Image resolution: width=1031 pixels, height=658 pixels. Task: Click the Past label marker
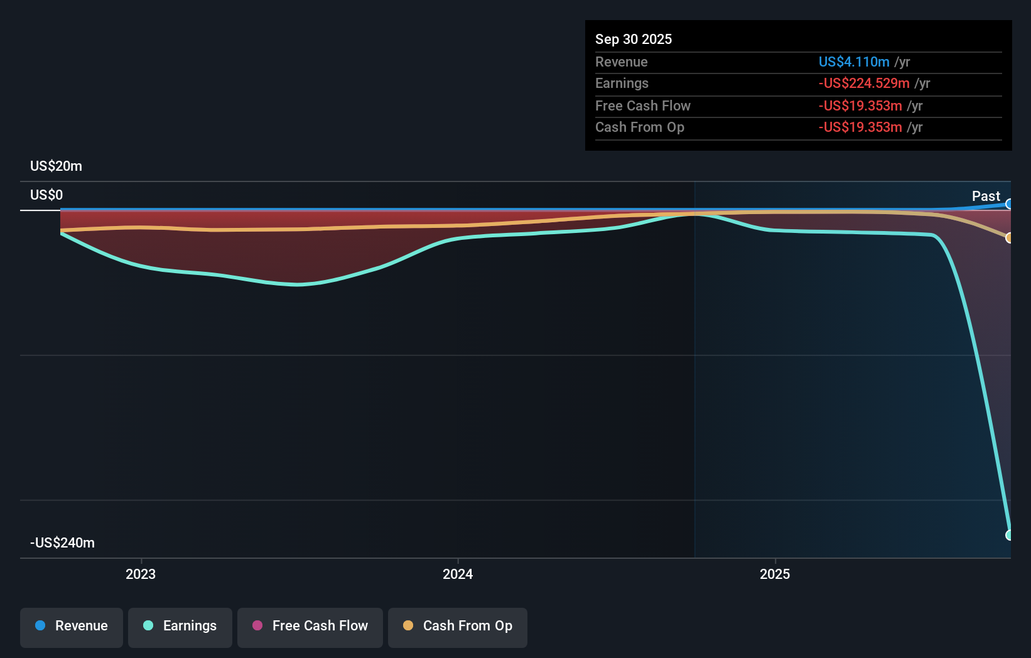pos(985,197)
